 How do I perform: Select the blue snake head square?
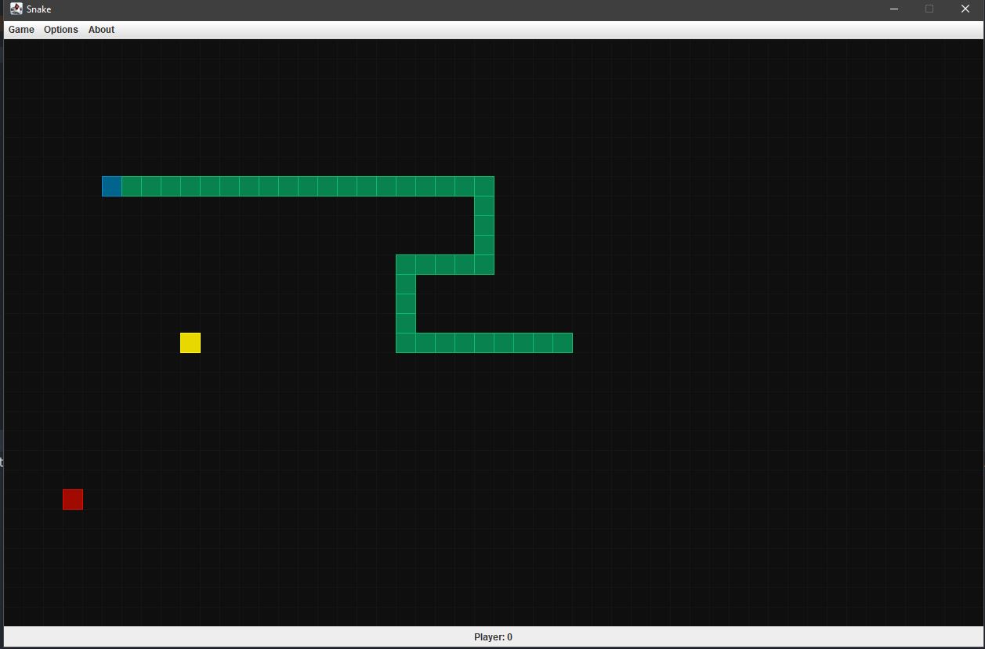111,186
